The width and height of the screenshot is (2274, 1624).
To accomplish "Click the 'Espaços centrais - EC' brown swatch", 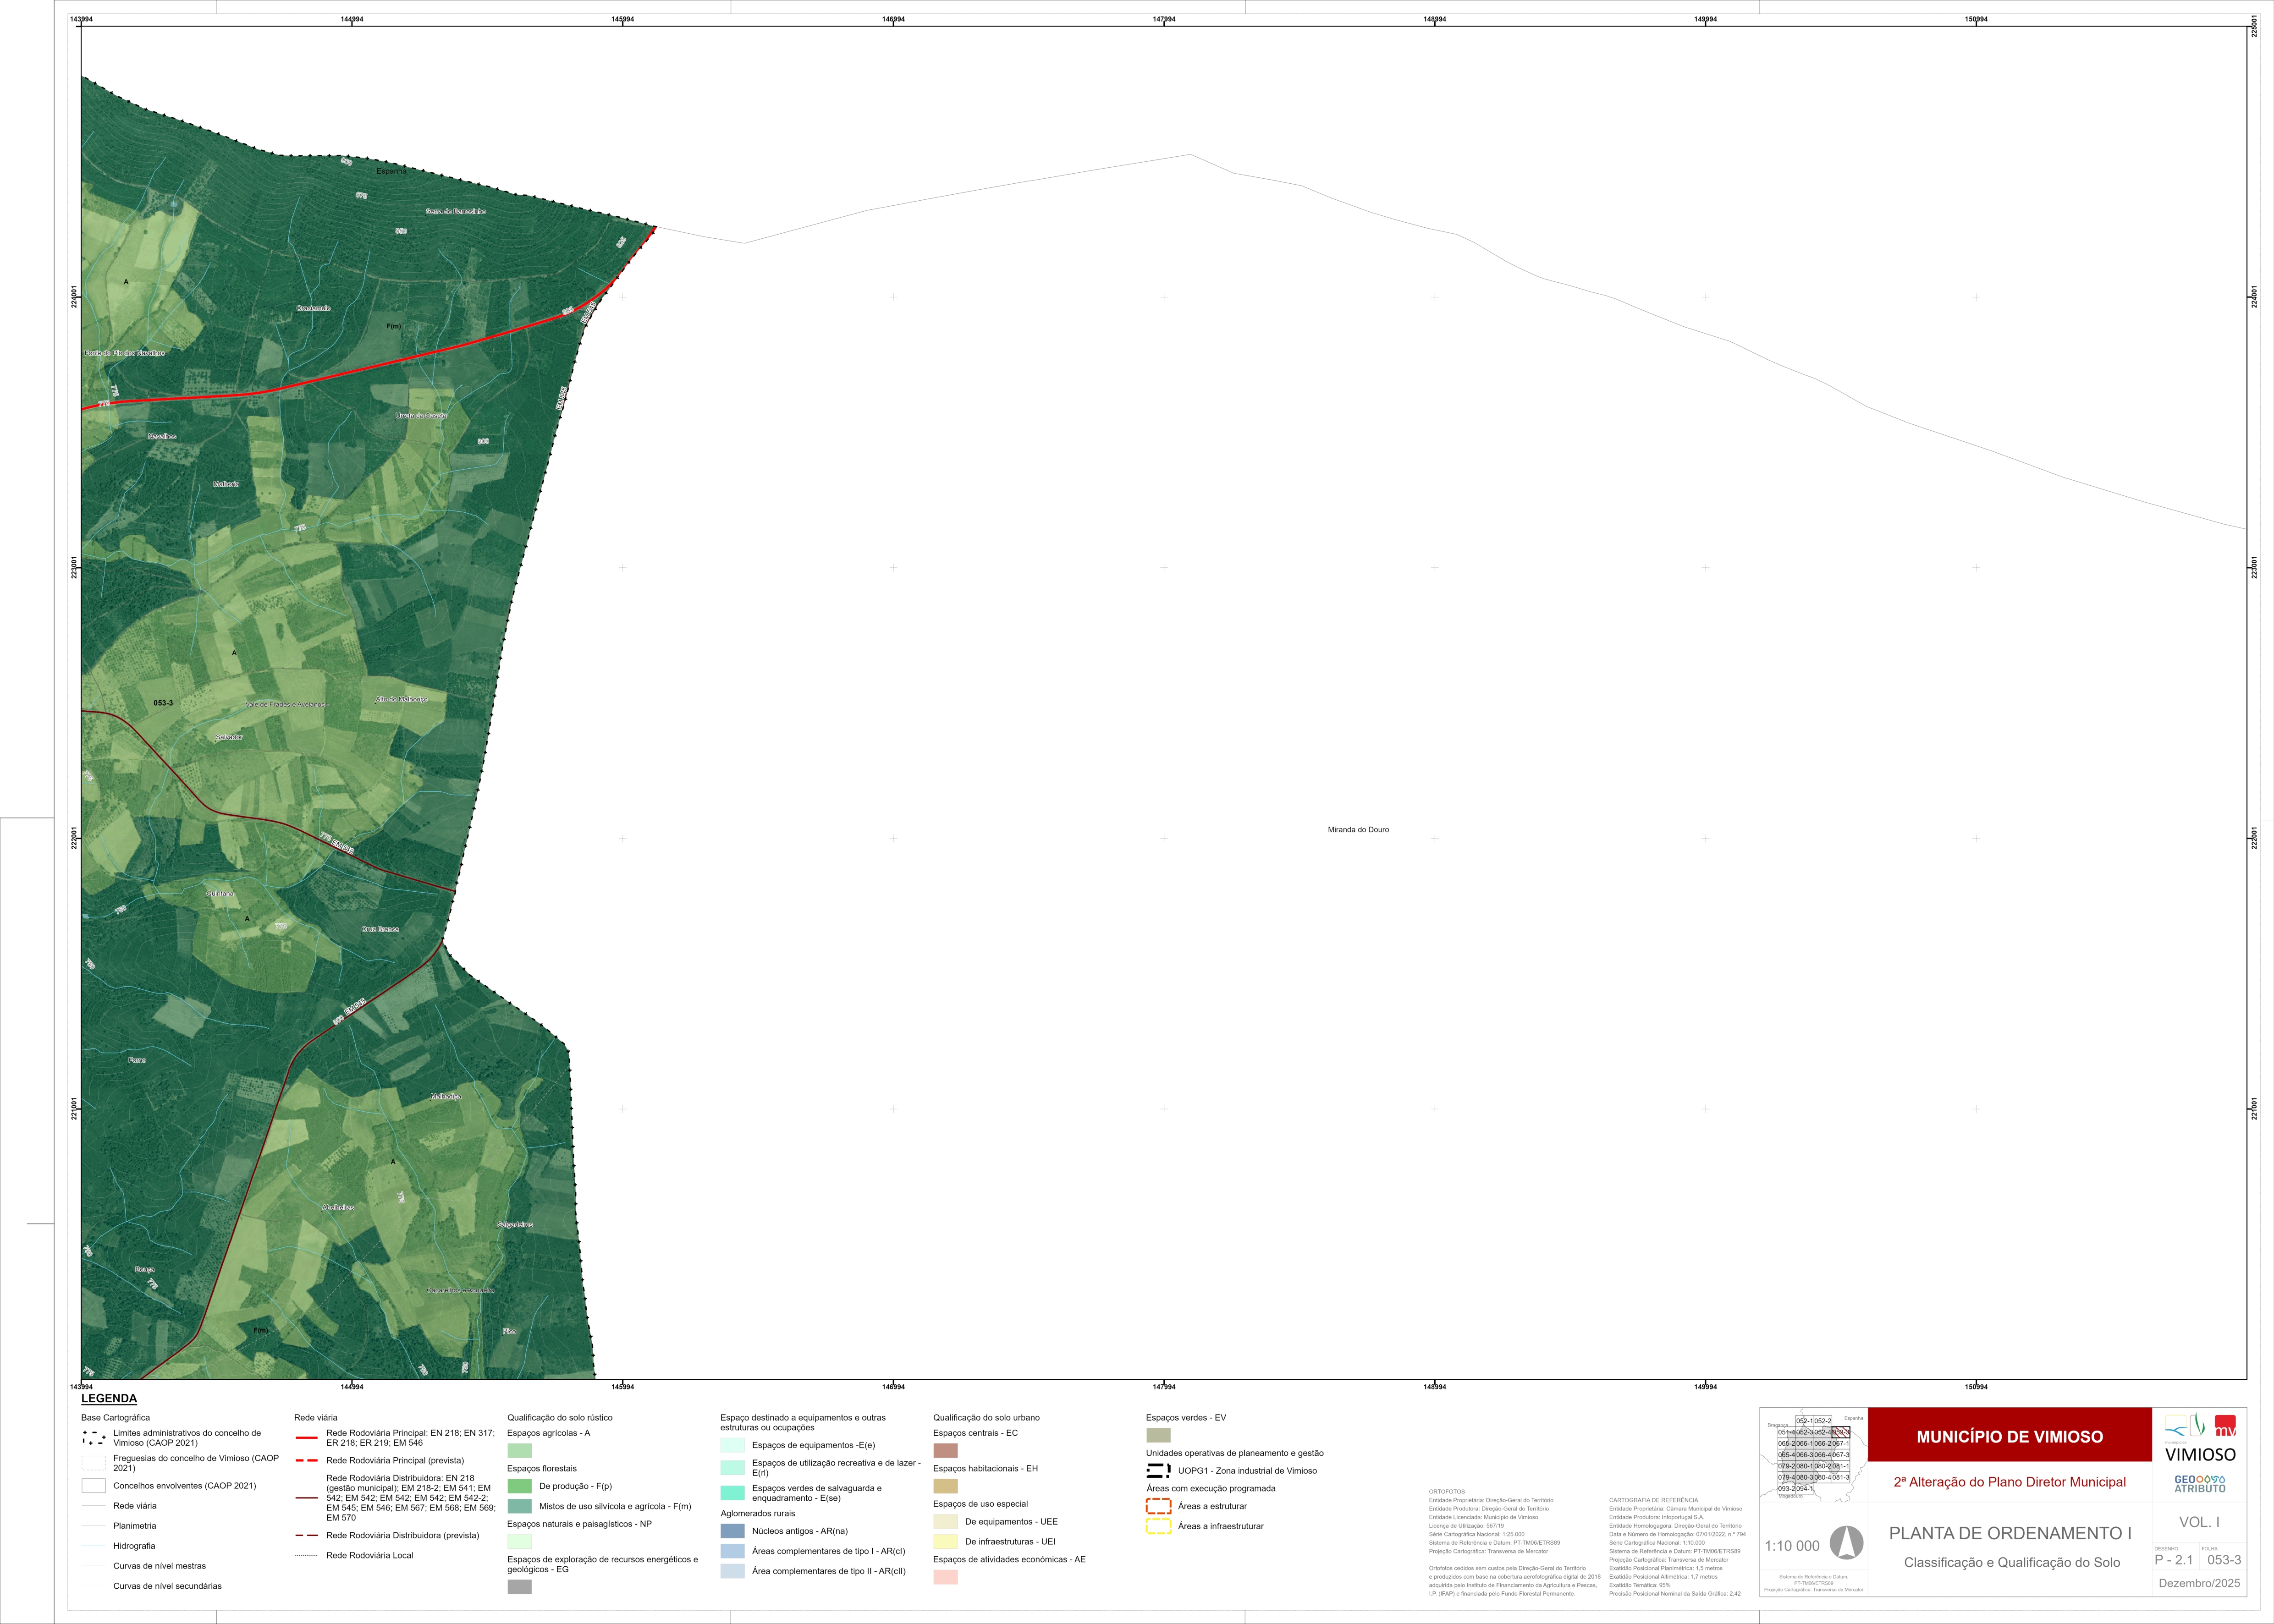I will [945, 1450].
